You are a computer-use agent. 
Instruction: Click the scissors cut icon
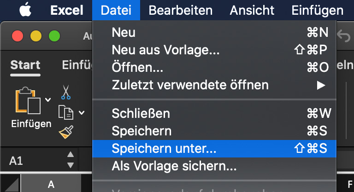65,92
